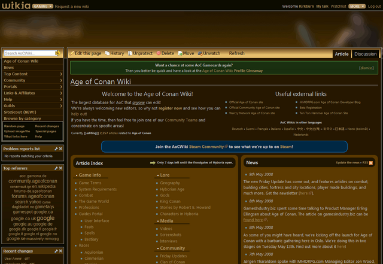Open the wrench settings for Recent changes widget
Image resolution: width=383 pixels, height=264 pixels.
(56, 251)
